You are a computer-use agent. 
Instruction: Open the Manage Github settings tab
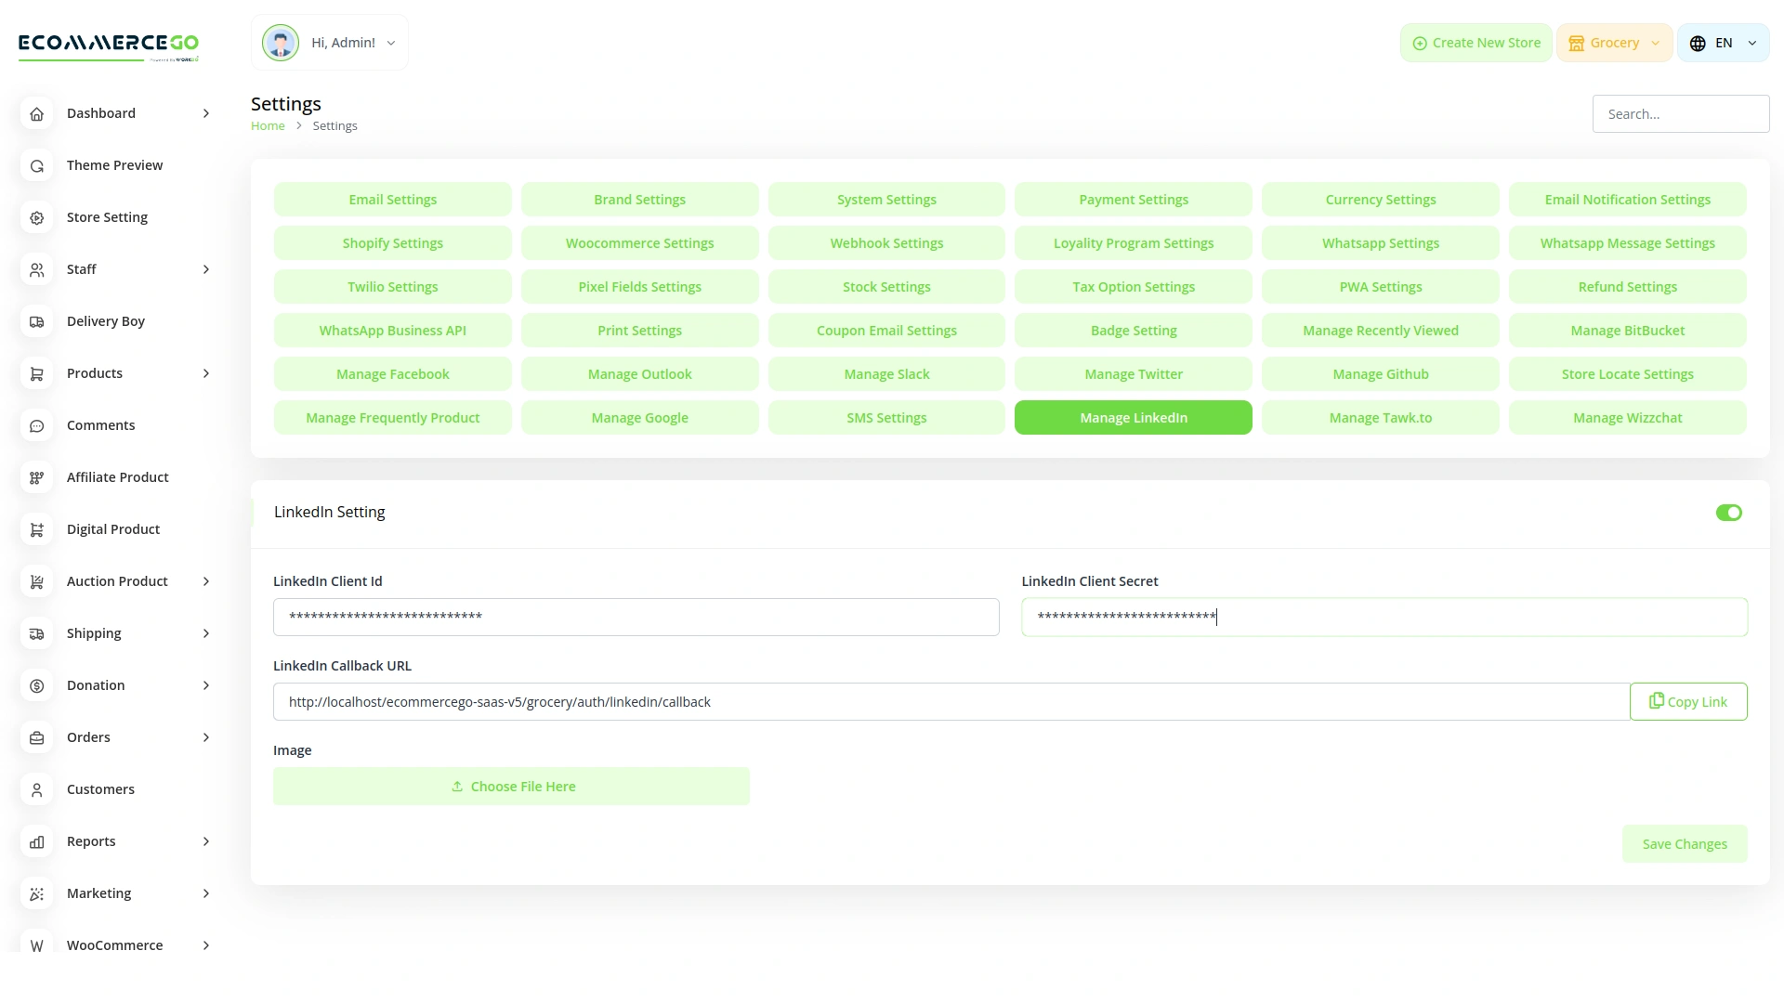tap(1380, 374)
